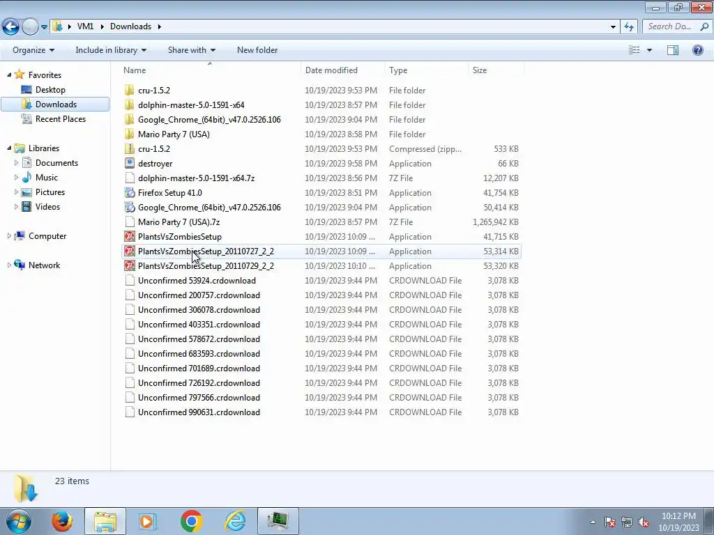The height and width of the screenshot is (535, 714).
Task: Open Internet Explorer from the taskbar
Action: (236, 521)
